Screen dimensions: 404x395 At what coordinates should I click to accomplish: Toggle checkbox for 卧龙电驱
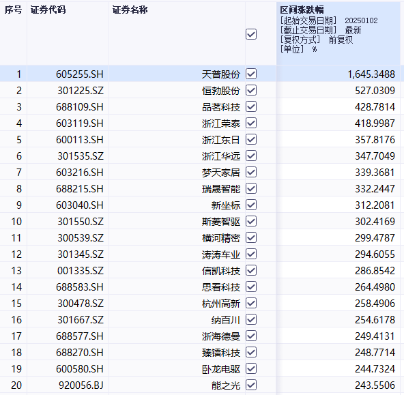(x=251, y=369)
